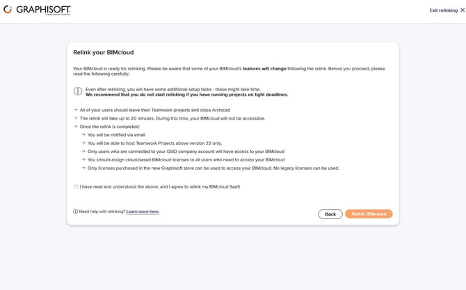Click the Exit relinking text link
This screenshot has height=290, width=466.
[443, 10]
